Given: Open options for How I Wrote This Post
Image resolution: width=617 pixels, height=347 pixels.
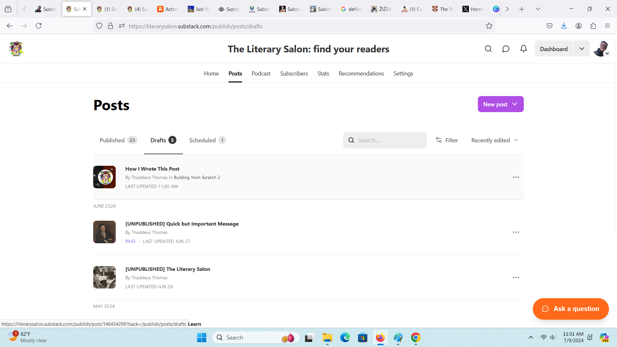Looking at the screenshot, I should click(516, 177).
